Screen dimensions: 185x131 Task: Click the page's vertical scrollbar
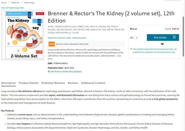tap(183, 36)
